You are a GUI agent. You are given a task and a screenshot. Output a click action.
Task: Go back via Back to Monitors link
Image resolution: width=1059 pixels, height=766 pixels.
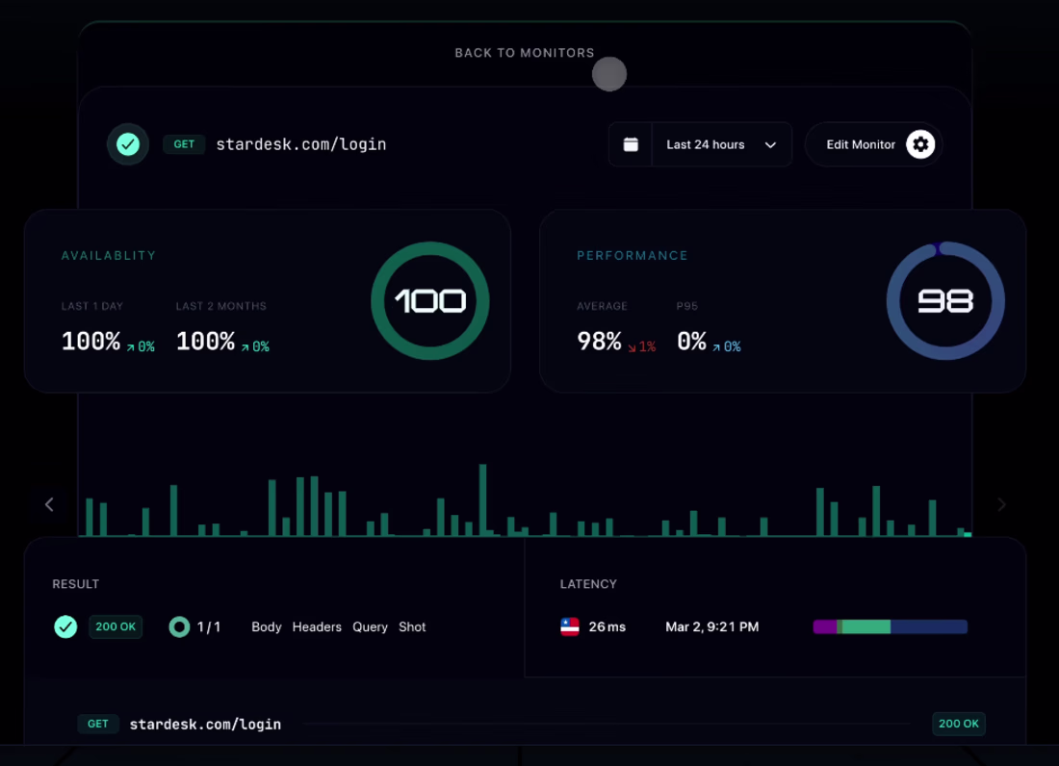click(x=525, y=53)
